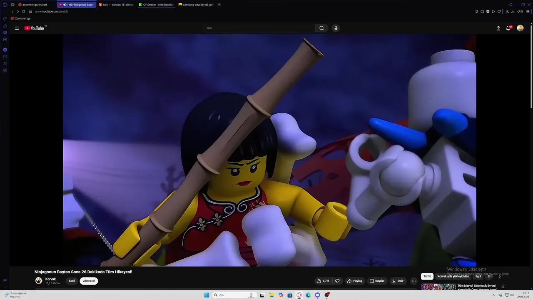Open the Korvak channel avatar
Viewport: 533px width, 300px height.
coord(39,281)
